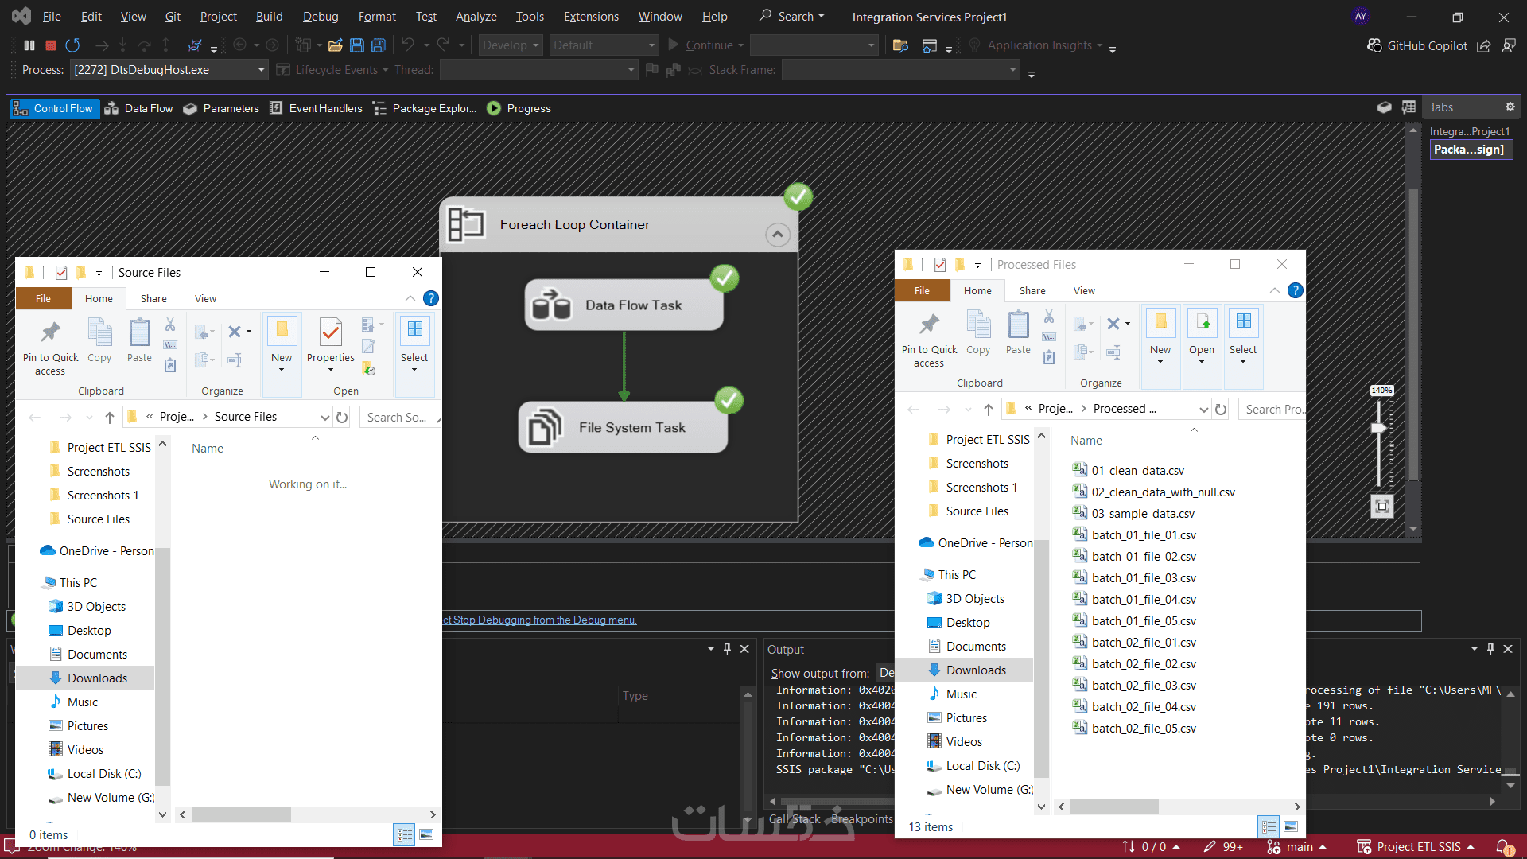This screenshot has width=1527, height=859.
Task: Click the zoom fit-to-window icon
Action: (x=1382, y=506)
